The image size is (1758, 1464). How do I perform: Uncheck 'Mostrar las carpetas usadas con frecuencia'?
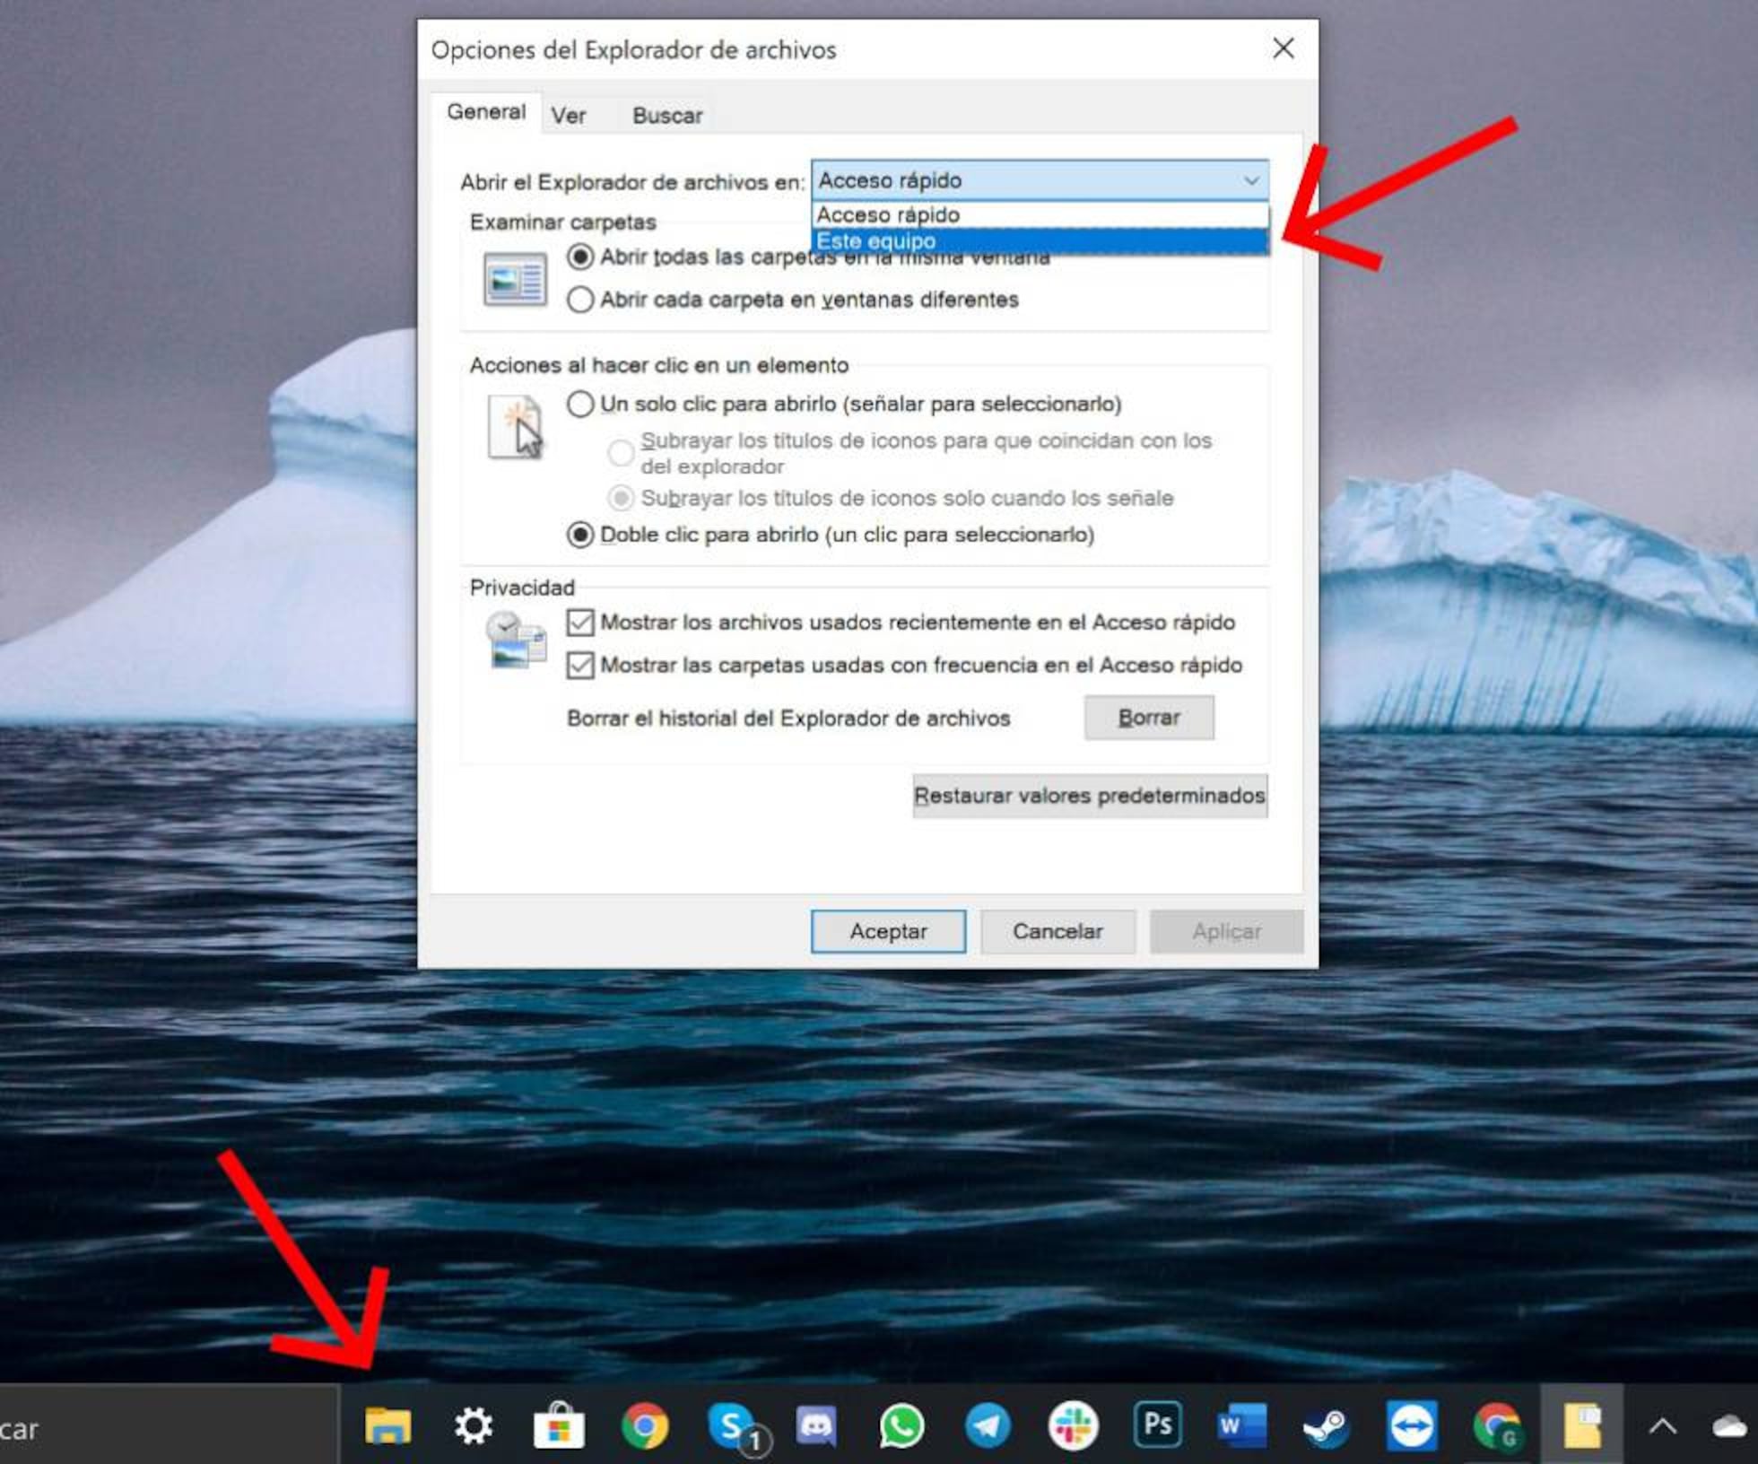point(579,665)
